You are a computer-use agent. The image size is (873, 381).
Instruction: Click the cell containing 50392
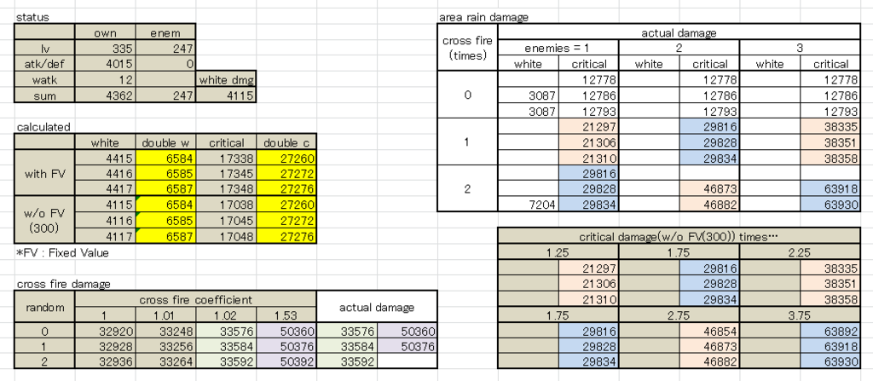click(x=286, y=362)
